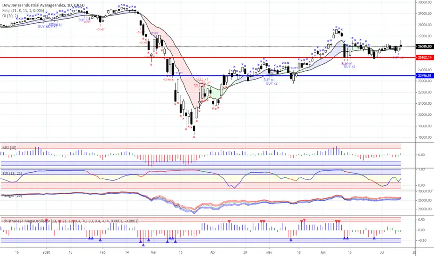Click the 21000.00 price axis label
The height and width of the screenshot is (256, 434).
pos(425,103)
